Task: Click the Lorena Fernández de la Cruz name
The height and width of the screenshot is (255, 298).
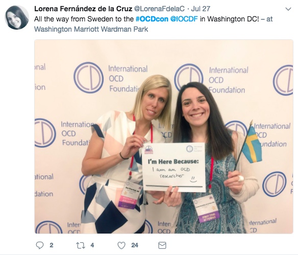Action: (83, 9)
